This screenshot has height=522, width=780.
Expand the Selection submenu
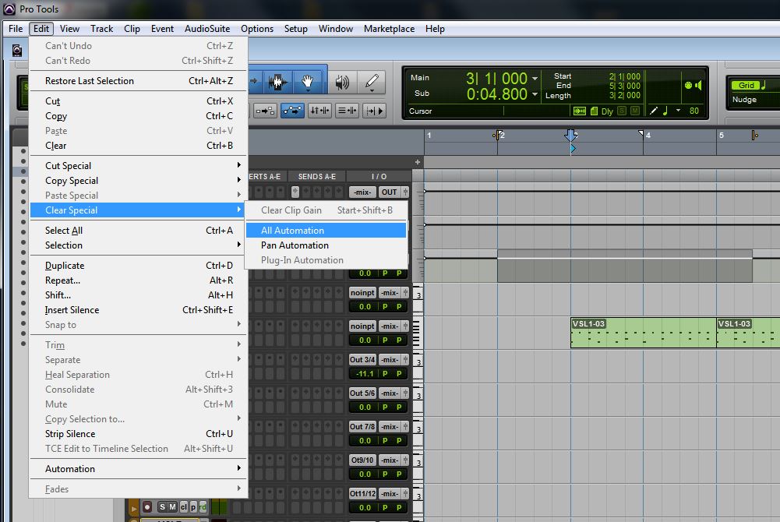138,245
